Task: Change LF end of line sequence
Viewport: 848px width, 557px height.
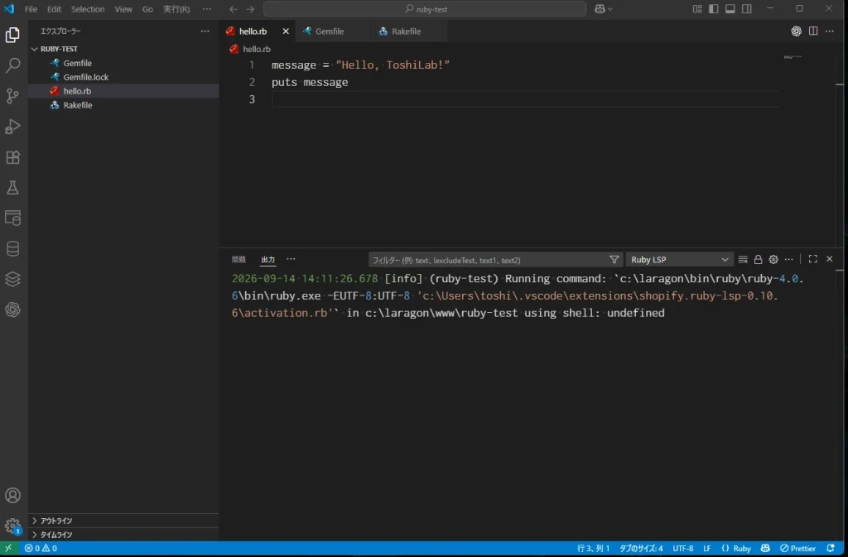Action: click(x=707, y=548)
